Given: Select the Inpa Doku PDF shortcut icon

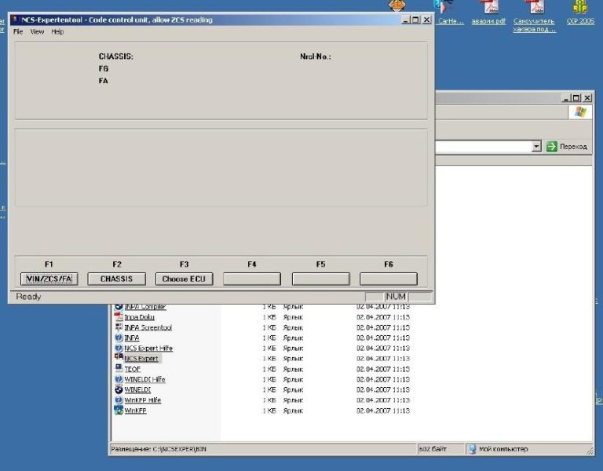Looking at the screenshot, I should point(119,317).
